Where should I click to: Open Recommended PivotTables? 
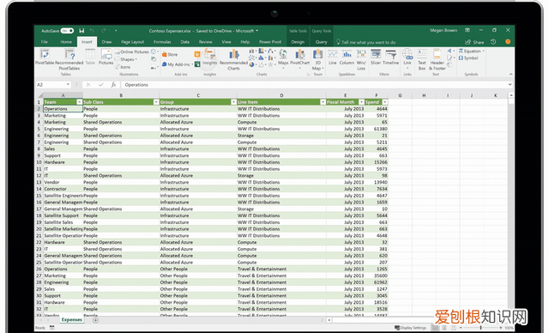[69, 59]
